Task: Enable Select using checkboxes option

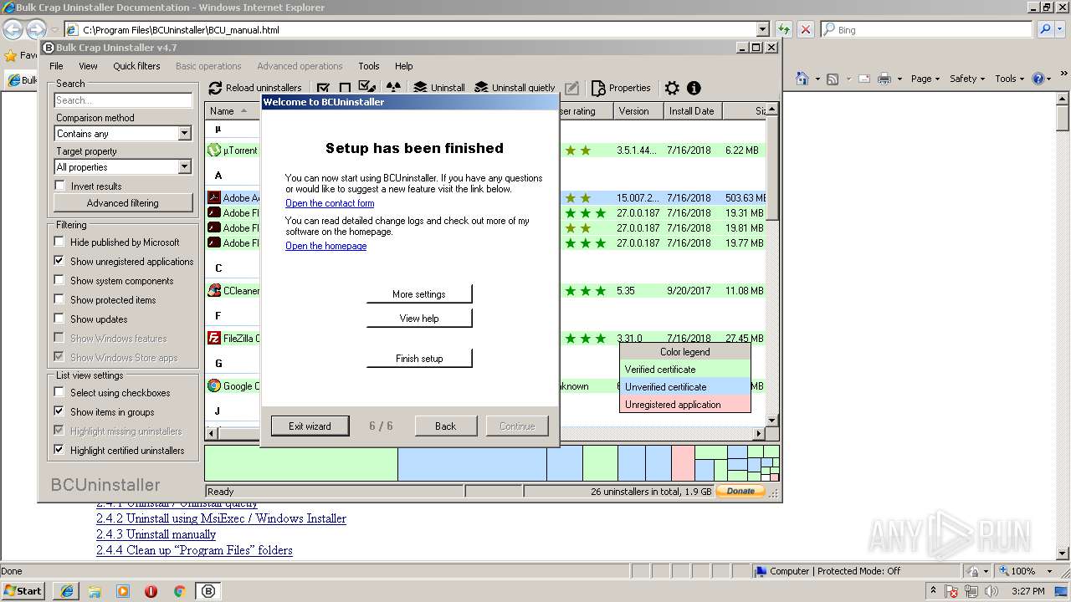Action: [x=59, y=392]
